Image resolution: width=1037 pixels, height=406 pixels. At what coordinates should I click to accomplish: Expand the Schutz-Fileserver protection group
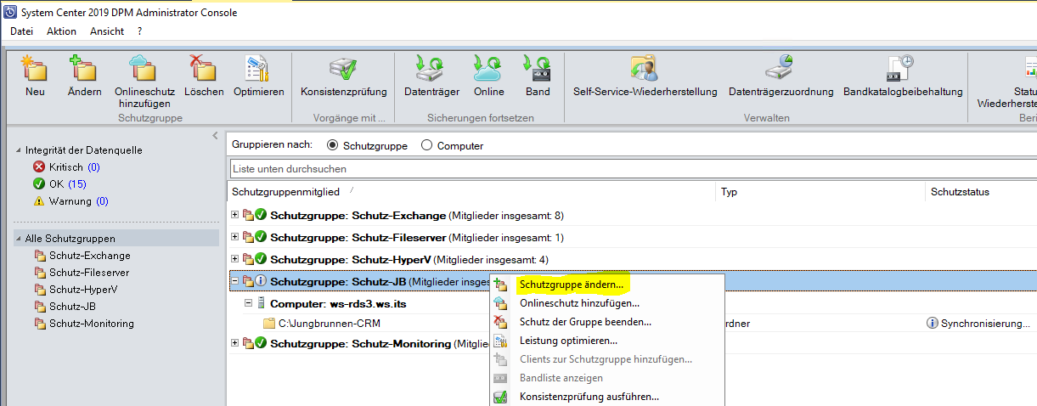(235, 237)
